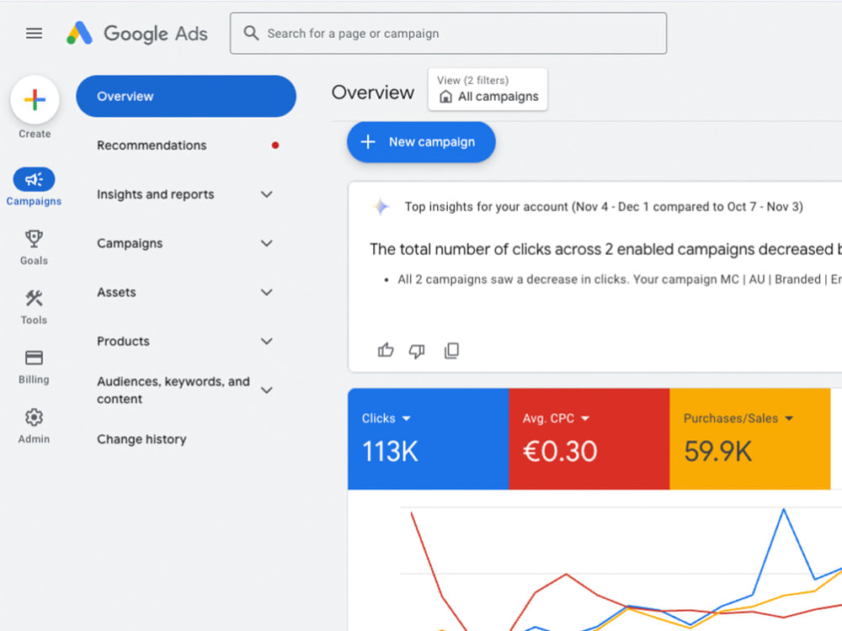Viewport: 842px width, 631px height.
Task: Copy the insight text
Action: click(451, 351)
